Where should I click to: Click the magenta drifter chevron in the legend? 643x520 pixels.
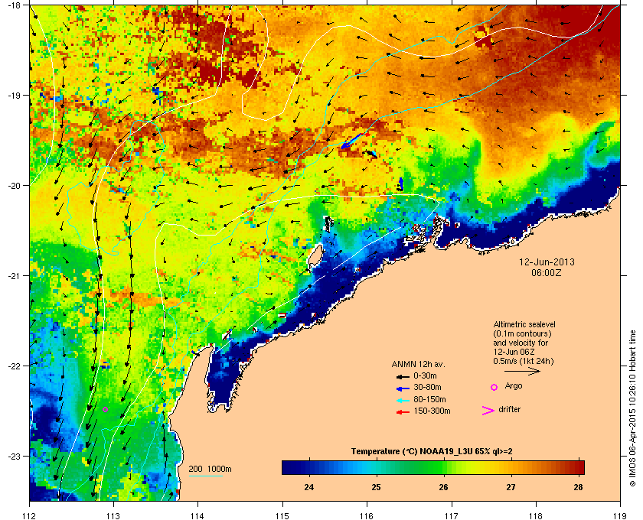pyautogui.click(x=488, y=411)
